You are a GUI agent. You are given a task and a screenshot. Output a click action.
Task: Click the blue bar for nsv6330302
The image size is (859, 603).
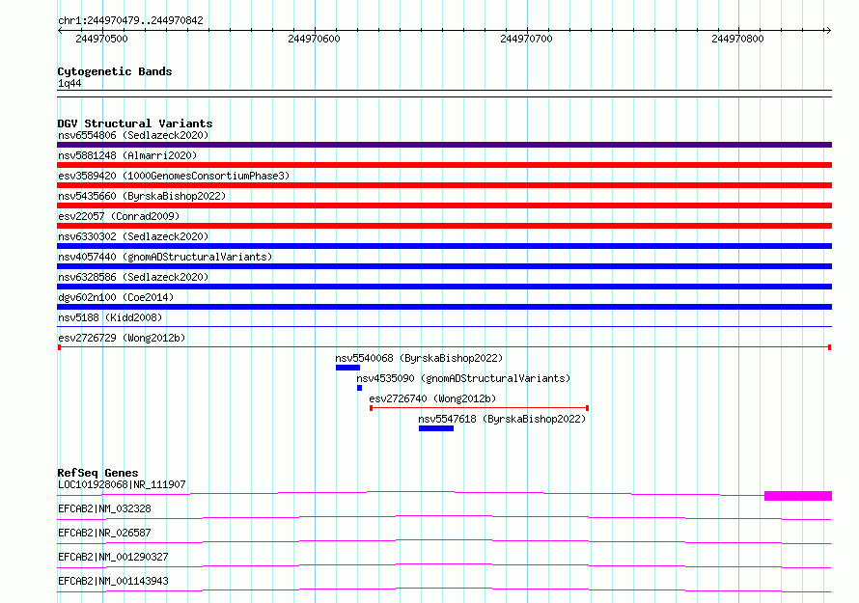click(x=444, y=246)
